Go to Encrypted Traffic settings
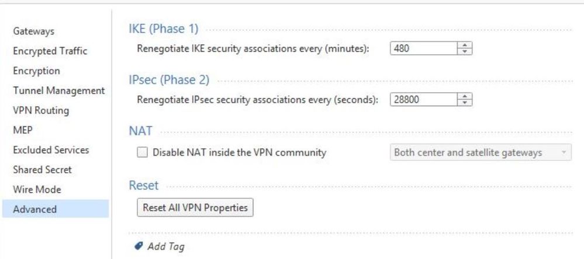This screenshot has width=584, height=259. coord(50,51)
